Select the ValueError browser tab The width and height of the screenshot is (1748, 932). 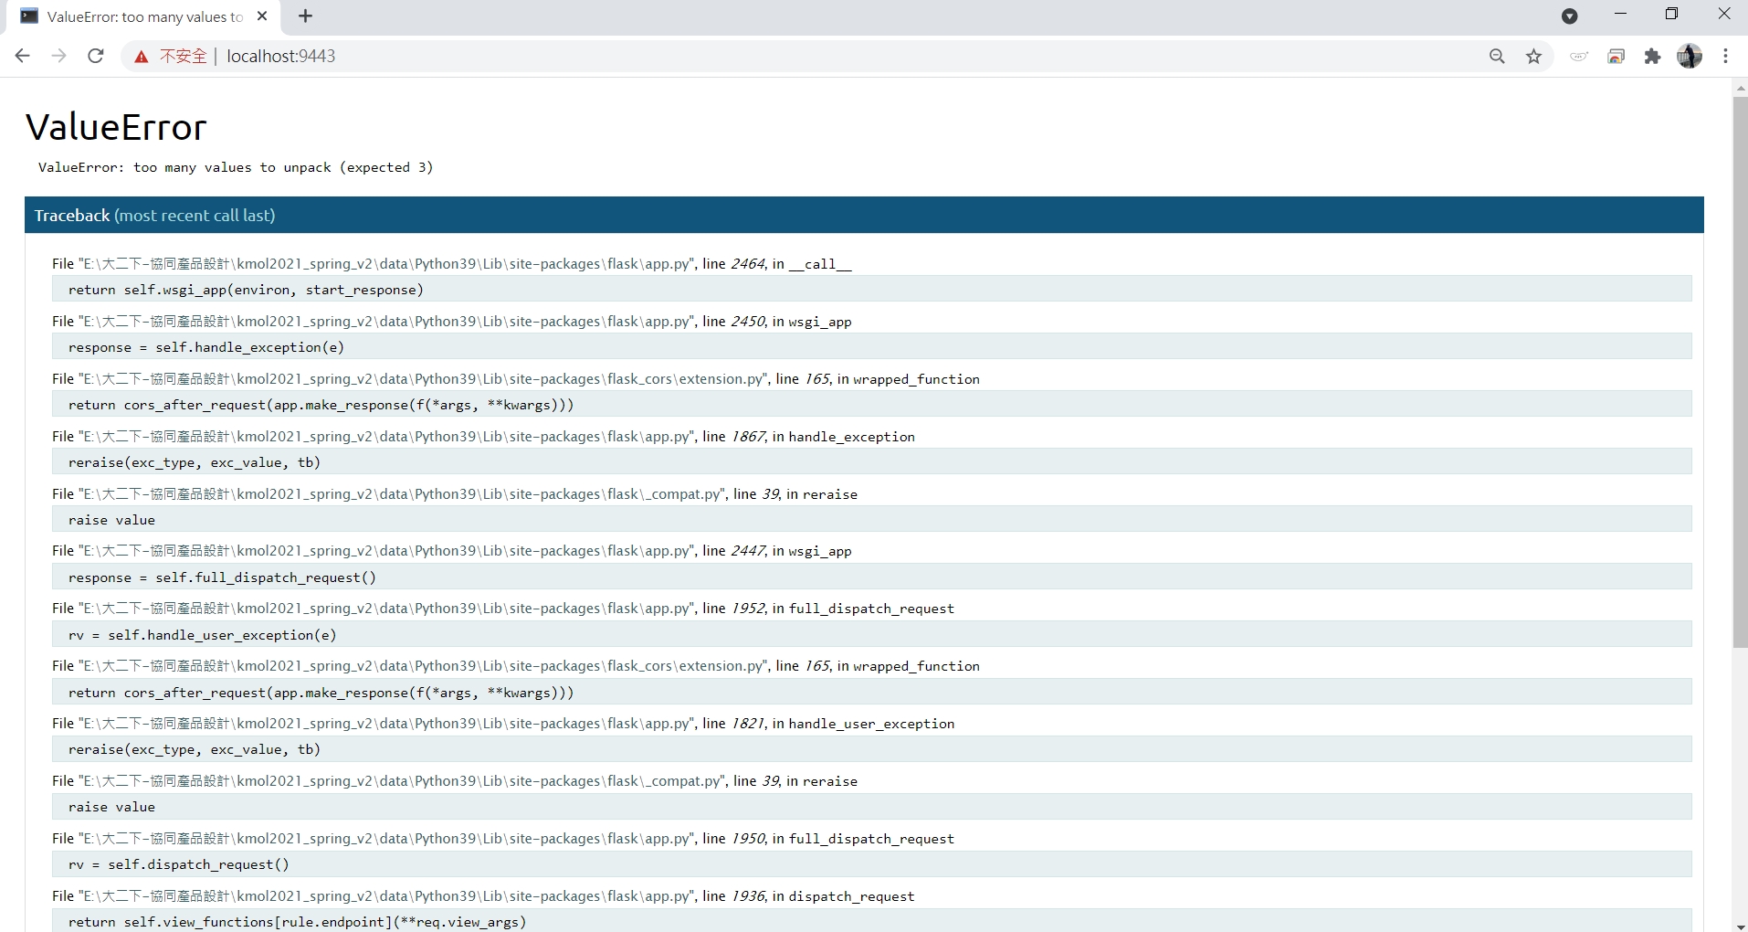point(143,16)
